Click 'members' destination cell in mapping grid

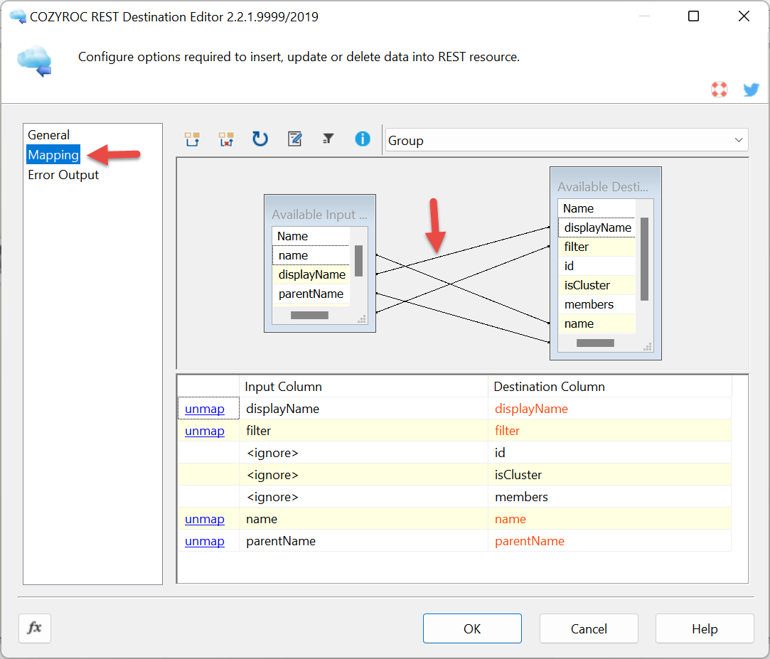(x=609, y=497)
